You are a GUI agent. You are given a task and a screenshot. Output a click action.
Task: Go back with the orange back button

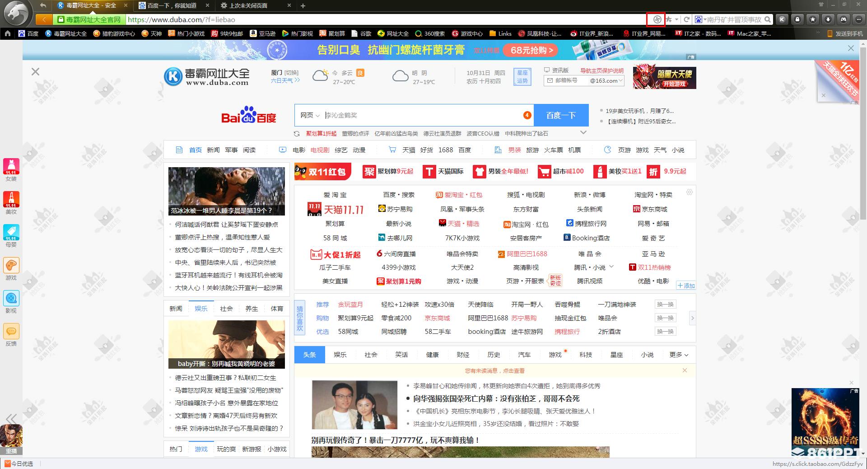click(x=43, y=19)
